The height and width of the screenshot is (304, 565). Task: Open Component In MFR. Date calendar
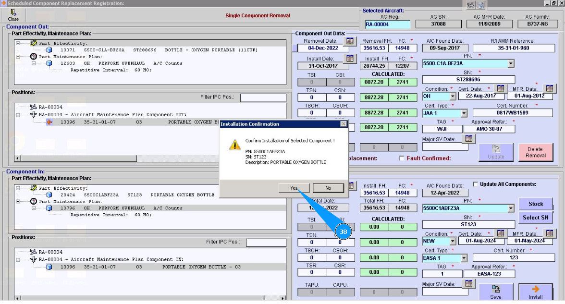(550, 234)
